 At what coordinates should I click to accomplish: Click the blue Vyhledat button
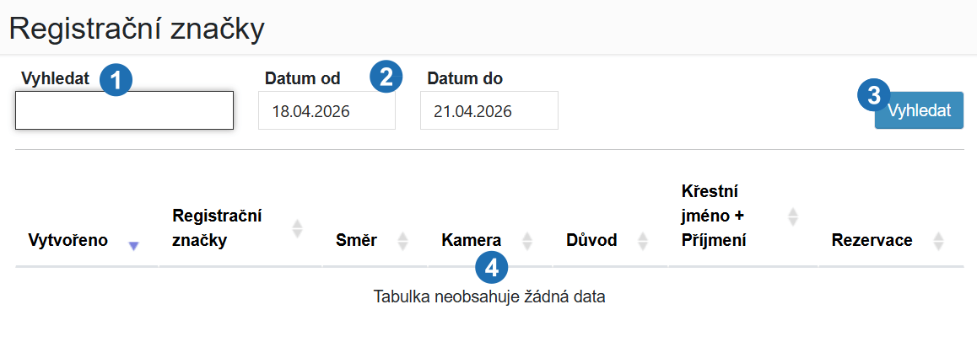tap(919, 110)
